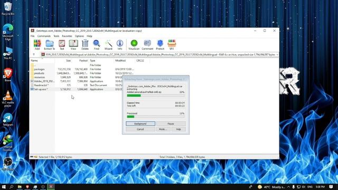Click the Test archive toolbar icon
The image size is (338, 190).
point(62,44)
